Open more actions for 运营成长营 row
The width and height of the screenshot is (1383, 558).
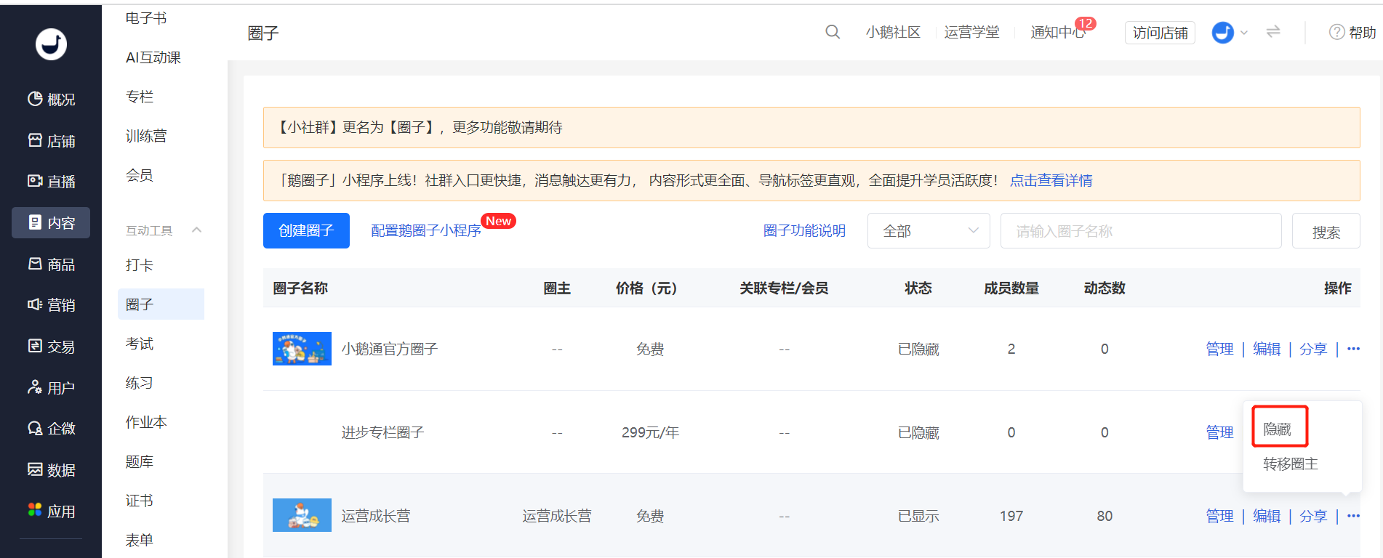pyautogui.click(x=1353, y=516)
